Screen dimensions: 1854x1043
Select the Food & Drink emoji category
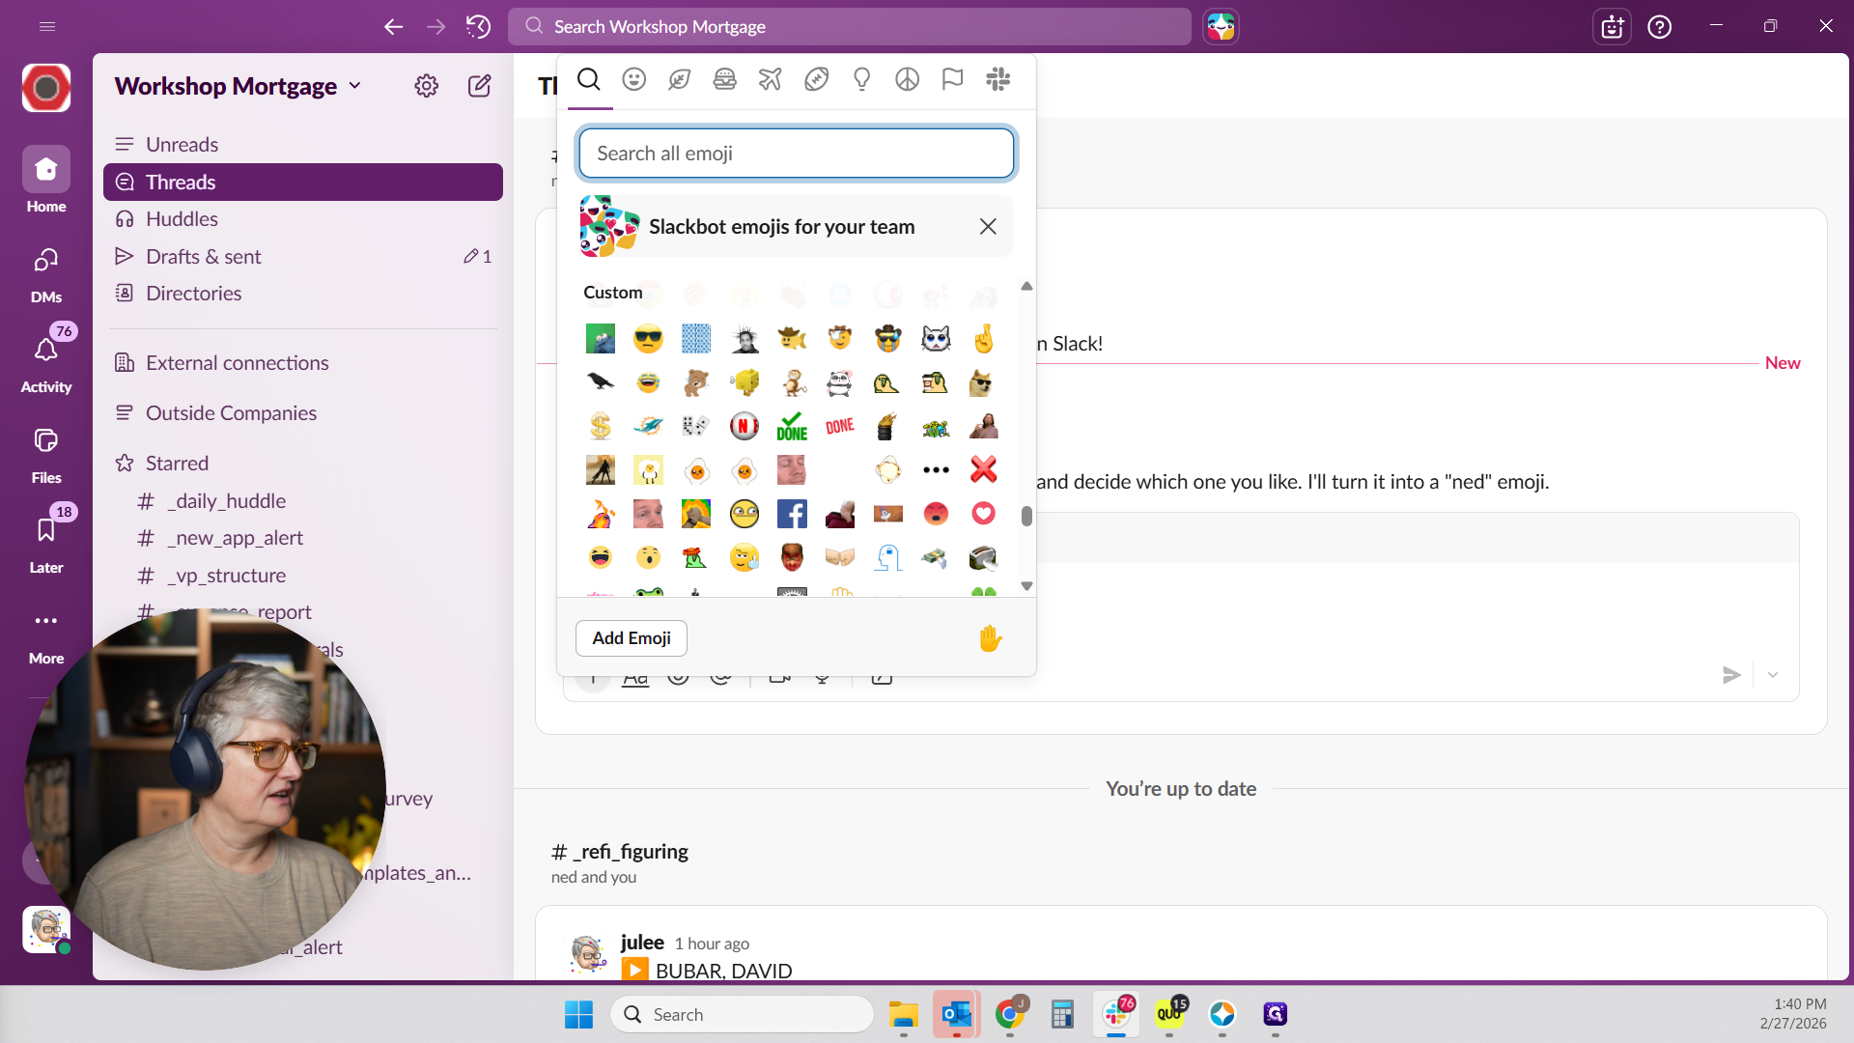724,79
